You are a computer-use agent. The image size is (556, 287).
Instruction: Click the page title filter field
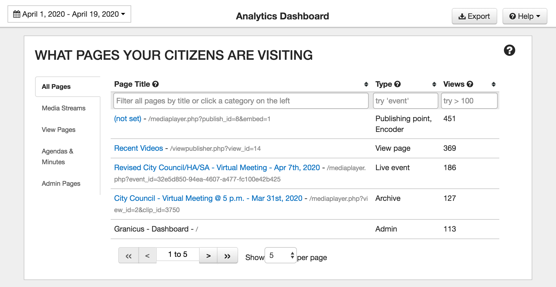point(241,101)
